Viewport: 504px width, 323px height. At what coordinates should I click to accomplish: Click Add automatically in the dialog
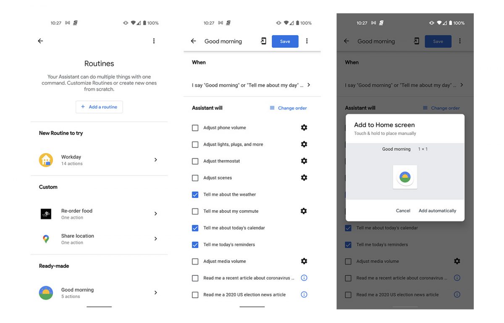[x=438, y=211]
